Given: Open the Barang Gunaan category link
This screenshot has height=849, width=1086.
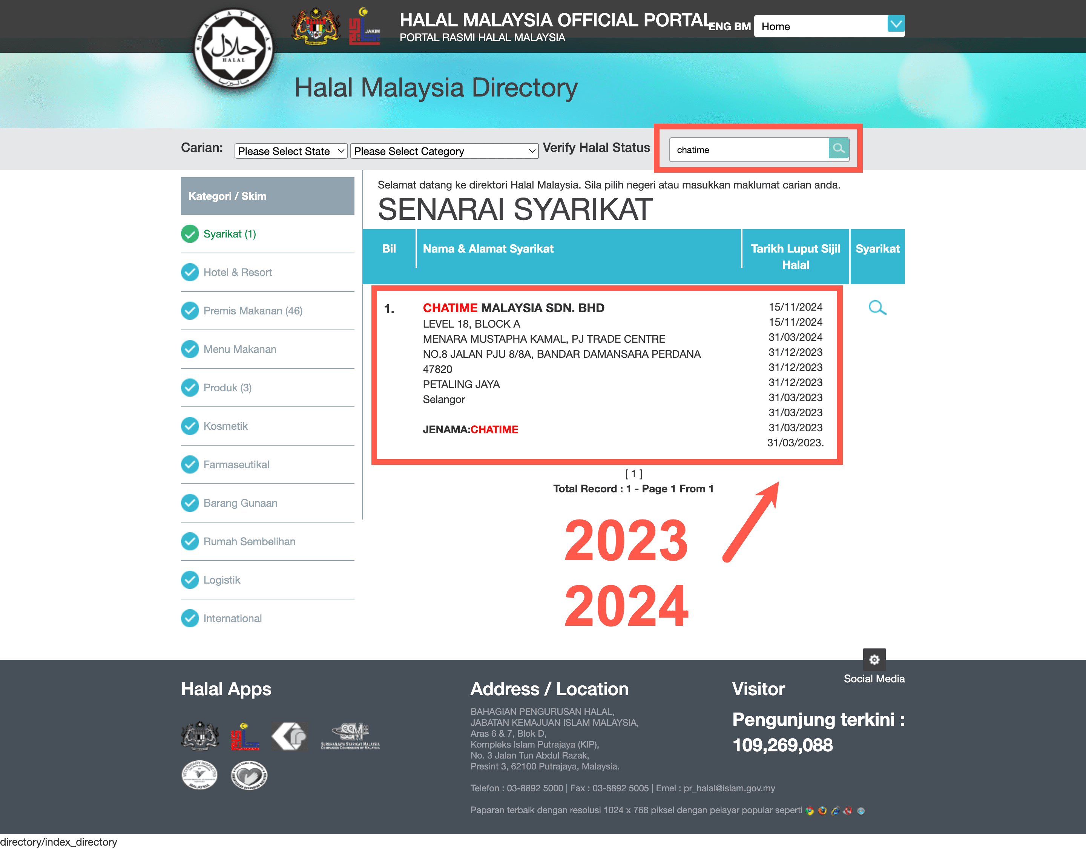Looking at the screenshot, I should (x=240, y=503).
